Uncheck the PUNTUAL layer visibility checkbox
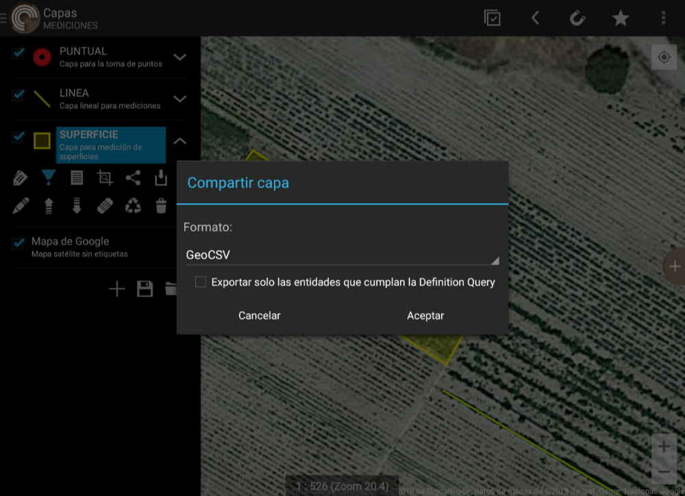Viewport: 685px width, 496px height. pyautogui.click(x=18, y=53)
